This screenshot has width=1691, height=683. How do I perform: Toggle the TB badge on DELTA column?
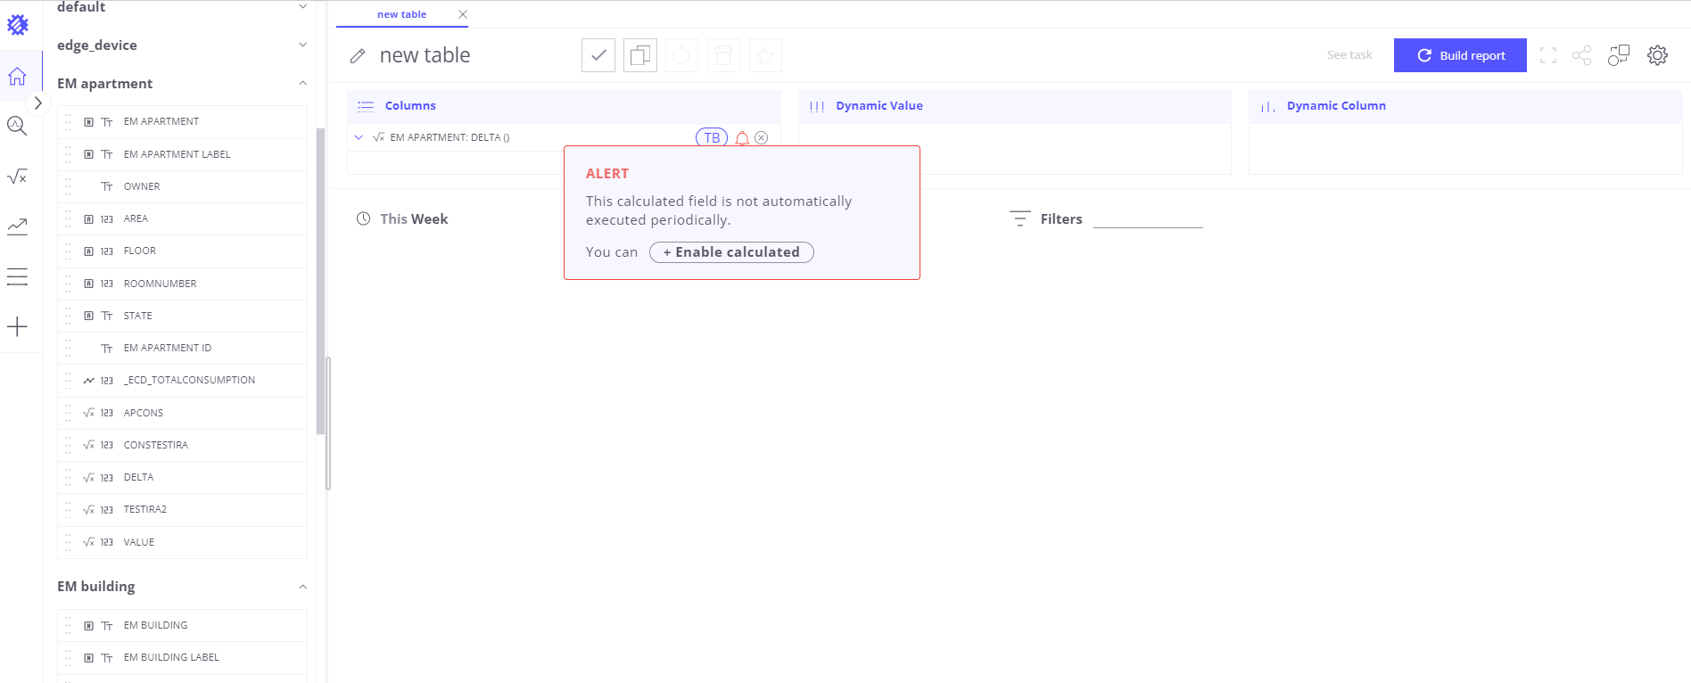(712, 138)
